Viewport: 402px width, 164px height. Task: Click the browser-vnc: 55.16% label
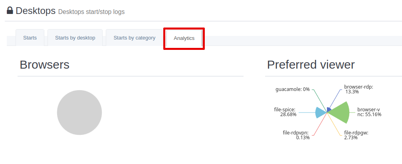click(369, 112)
